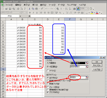Screen dimensions: 107x98
Task: Click the OK button in dialog
Action: coord(97,62)
